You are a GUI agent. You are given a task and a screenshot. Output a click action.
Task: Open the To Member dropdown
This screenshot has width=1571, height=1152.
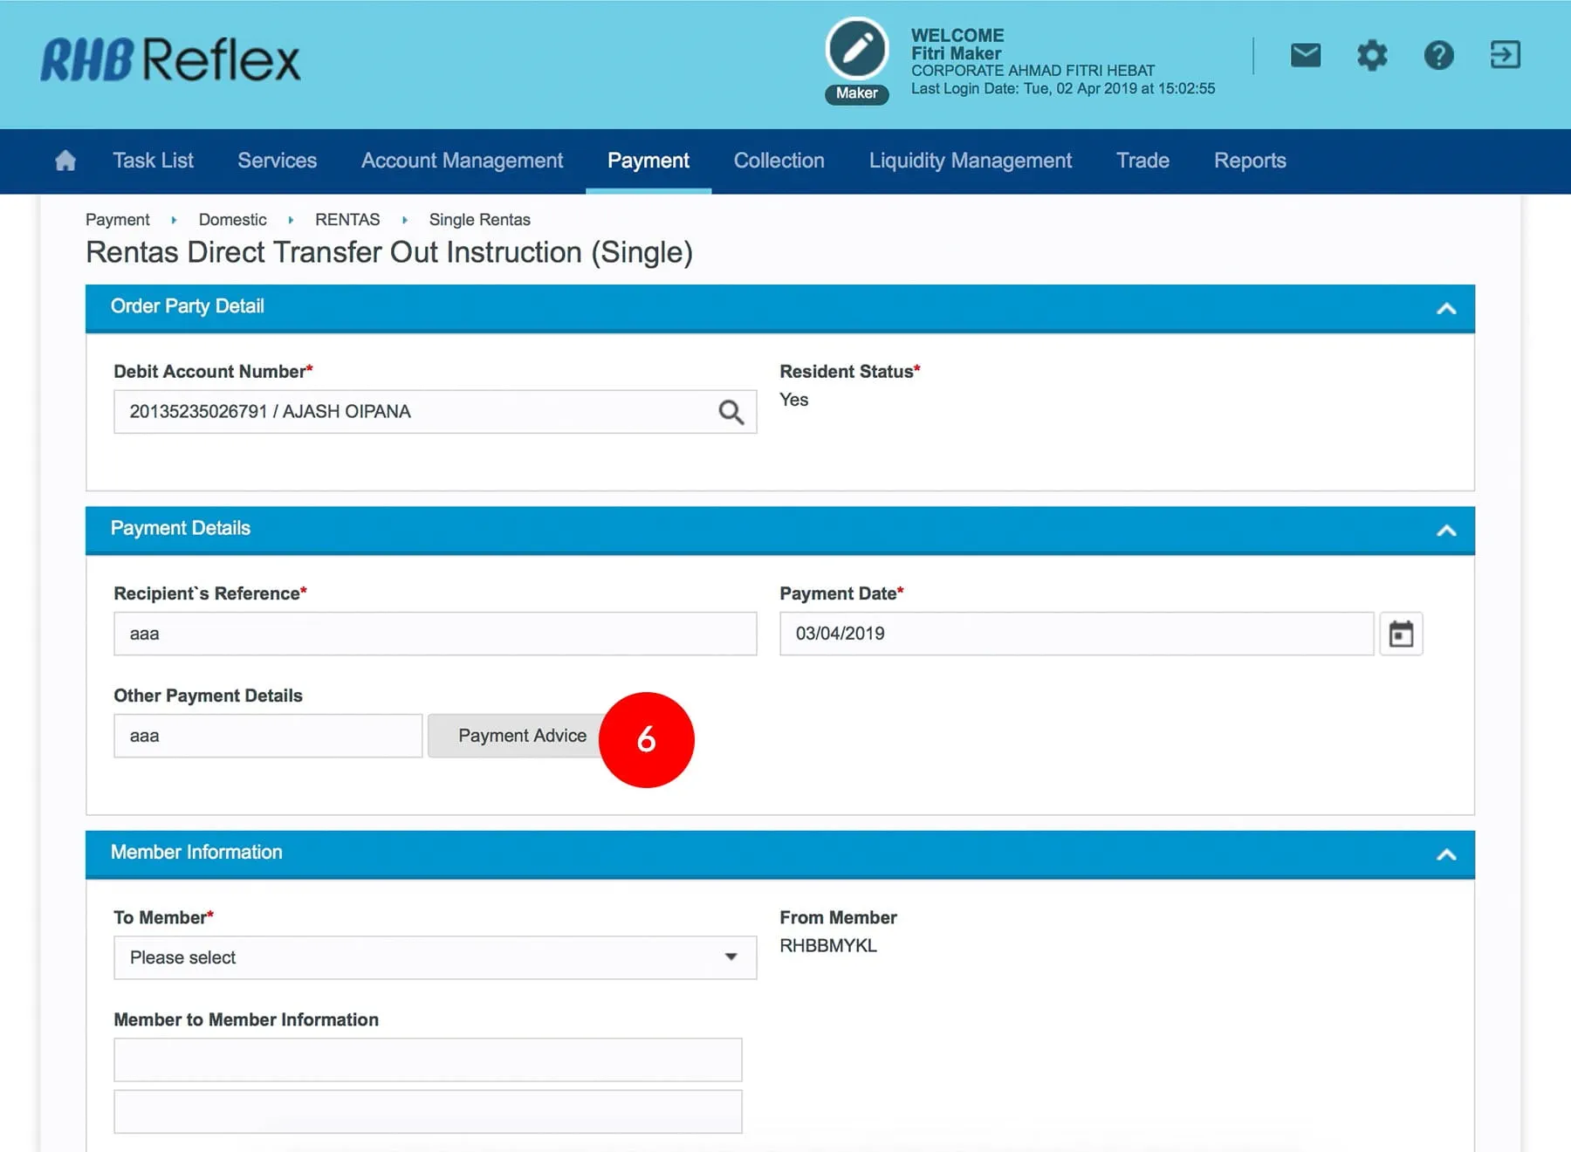(x=435, y=957)
